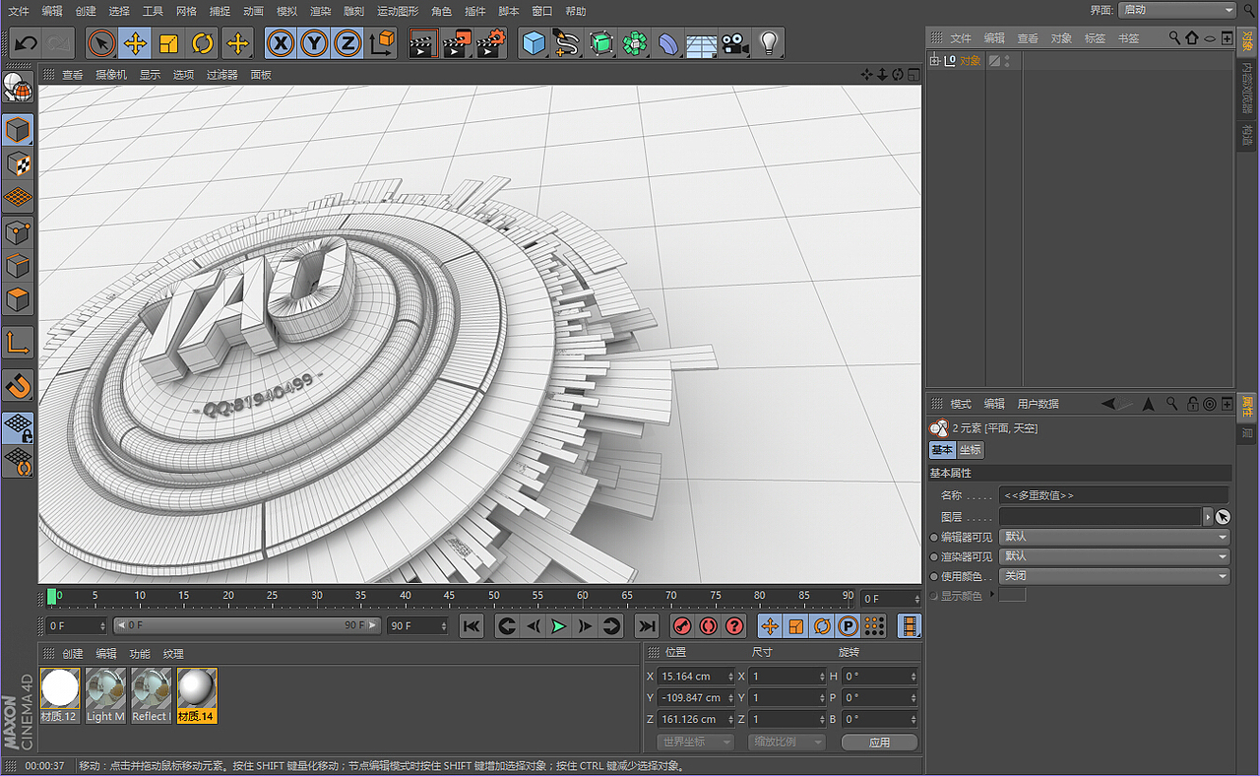Open the 世界坐标 dropdown

coord(695,742)
